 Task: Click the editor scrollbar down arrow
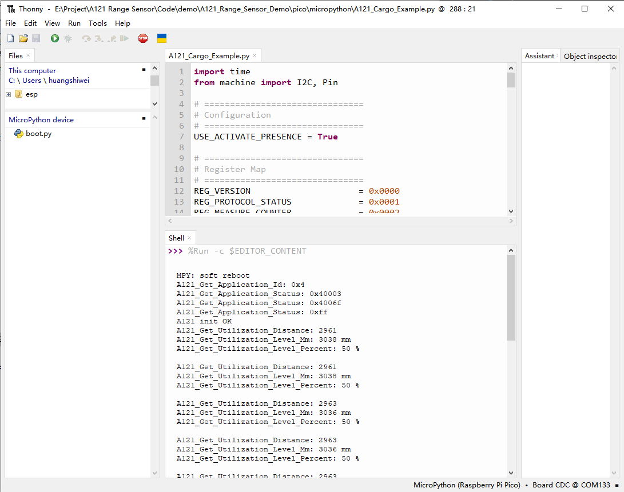(x=511, y=211)
